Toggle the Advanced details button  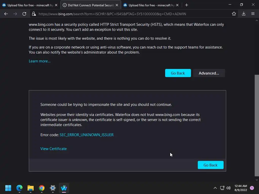pyautogui.click(x=209, y=73)
